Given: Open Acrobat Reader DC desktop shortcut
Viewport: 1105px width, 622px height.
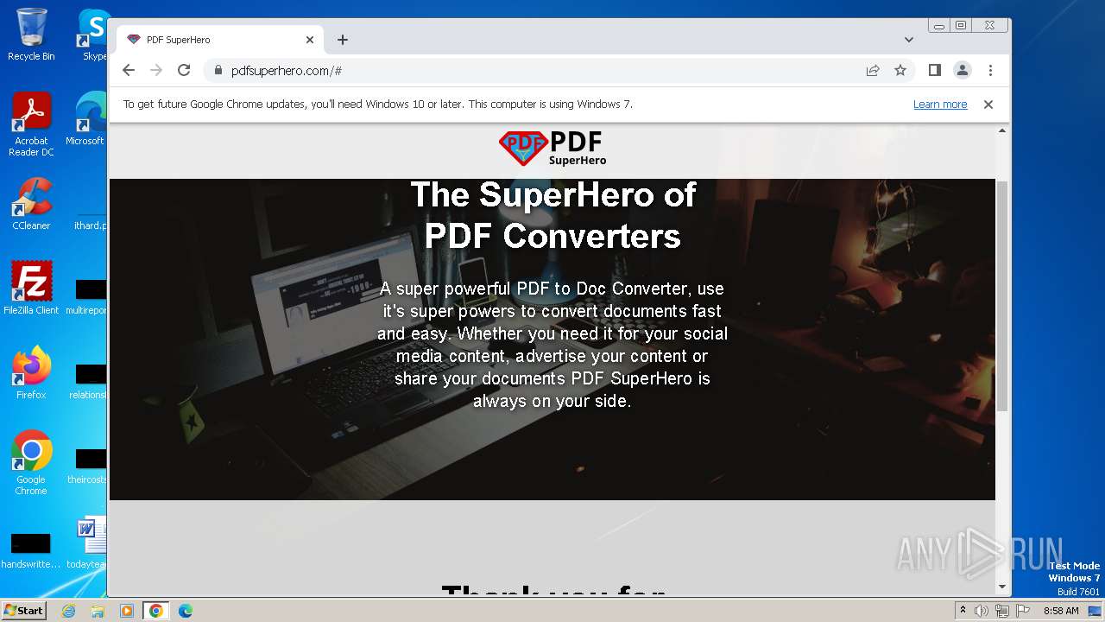Looking at the screenshot, I should (x=31, y=124).
